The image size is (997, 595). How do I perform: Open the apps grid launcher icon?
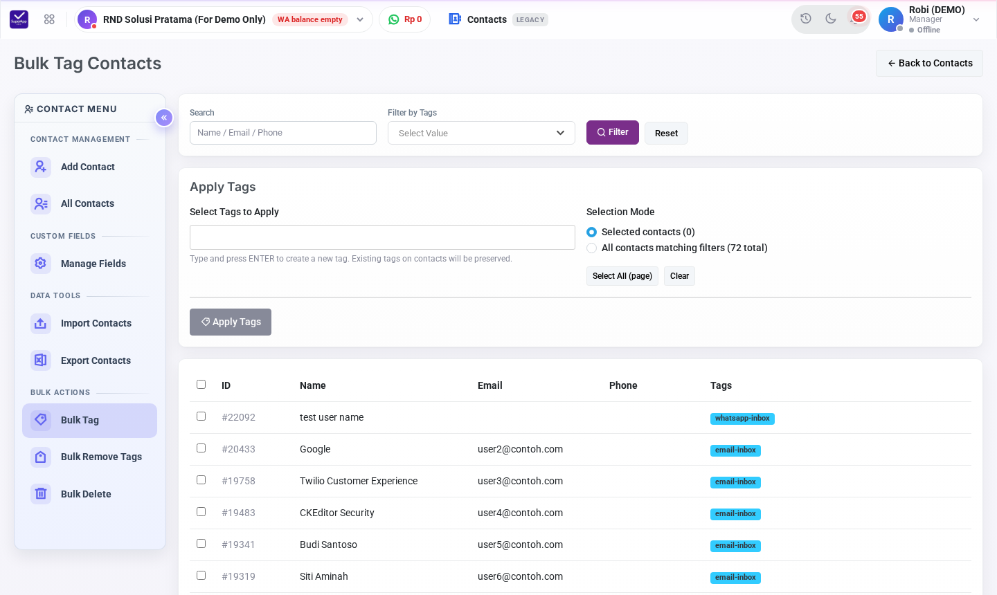[49, 19]
